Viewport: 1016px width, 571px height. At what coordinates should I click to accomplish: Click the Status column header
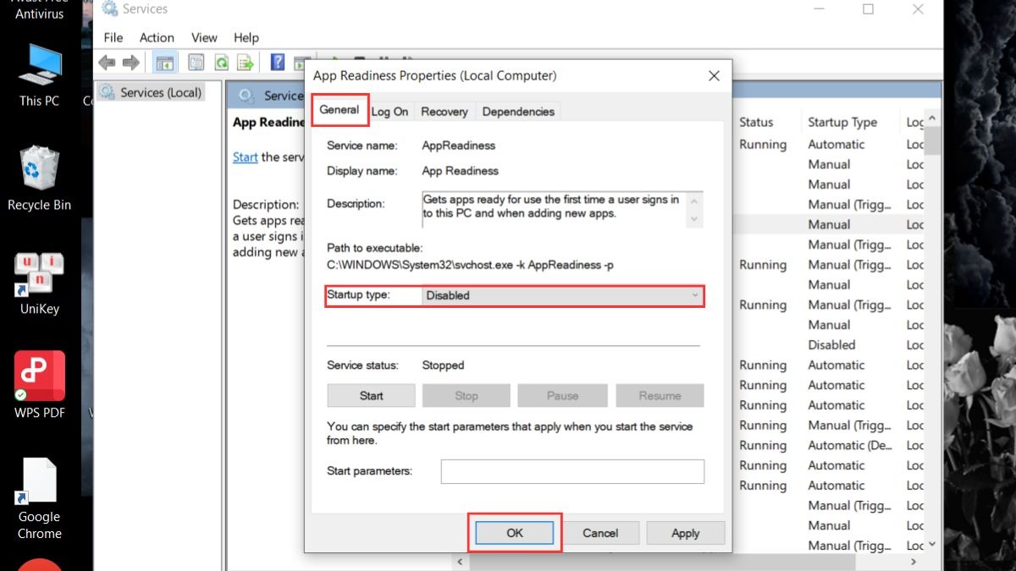pos(756,122)
